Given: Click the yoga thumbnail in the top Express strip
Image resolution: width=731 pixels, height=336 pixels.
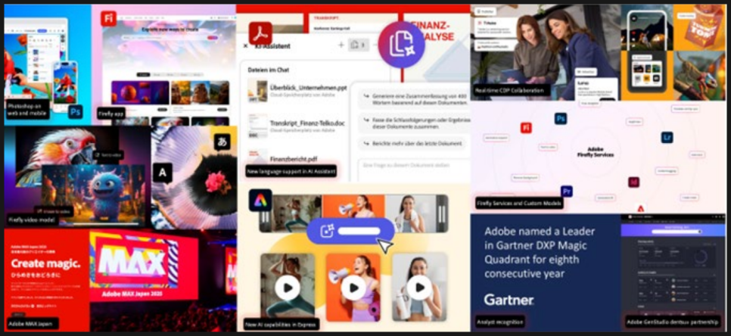Looking at the screenshot, I should pyautogui.click(x=296, y=213).
